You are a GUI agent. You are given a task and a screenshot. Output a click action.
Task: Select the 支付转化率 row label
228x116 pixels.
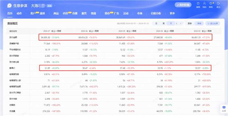[14, 62]
